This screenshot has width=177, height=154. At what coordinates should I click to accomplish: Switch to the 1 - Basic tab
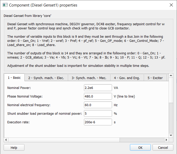pyautogui.click(x=14, y=78)
